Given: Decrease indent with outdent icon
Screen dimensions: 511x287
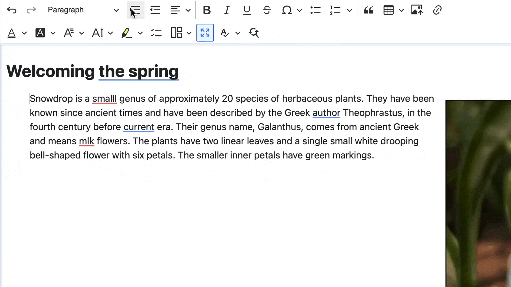Looking at the screenshot, I should click(155, 10).
